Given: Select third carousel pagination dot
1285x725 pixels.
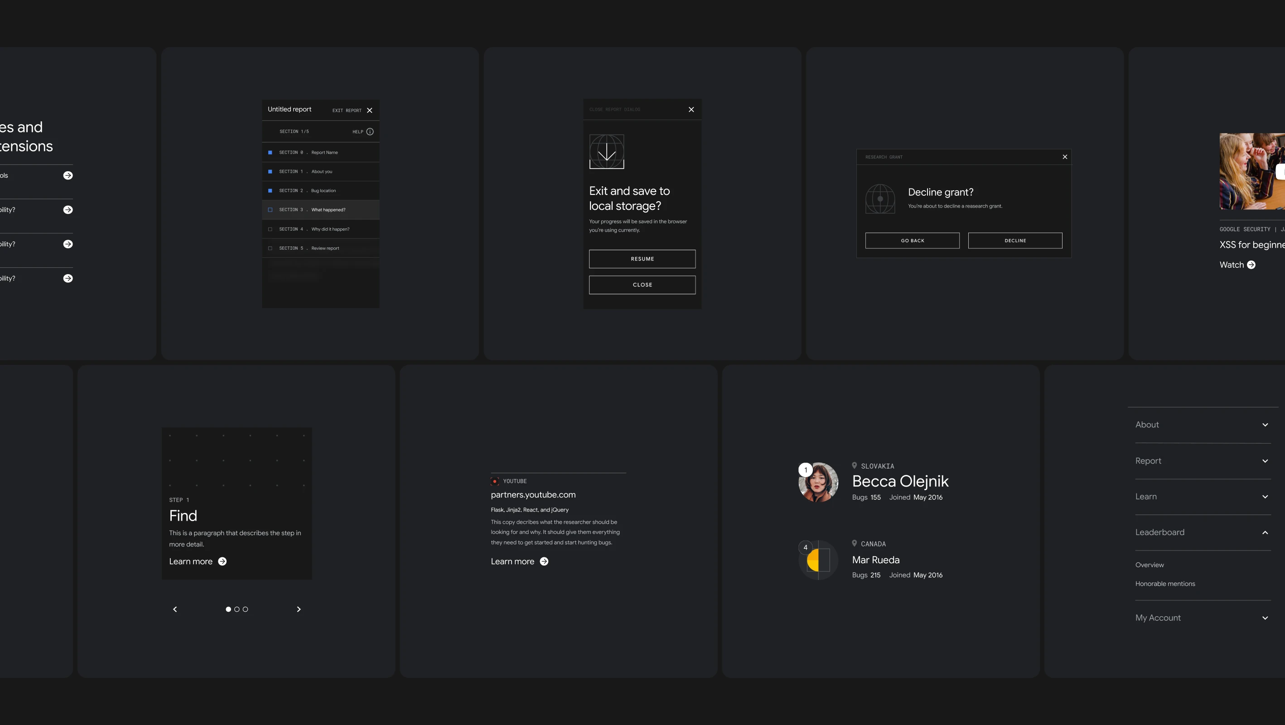Looking at the screenshot, I should click(x=246, y=609).
